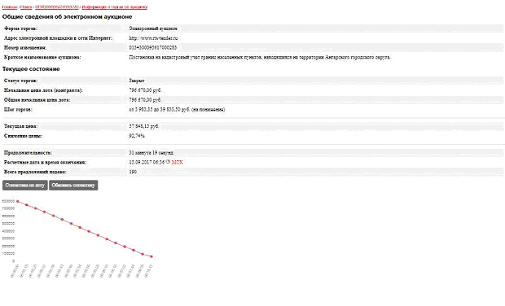Click the auction status value 'Закрыт'
Viewport: 505px width, 306px height.
(137, 81)
